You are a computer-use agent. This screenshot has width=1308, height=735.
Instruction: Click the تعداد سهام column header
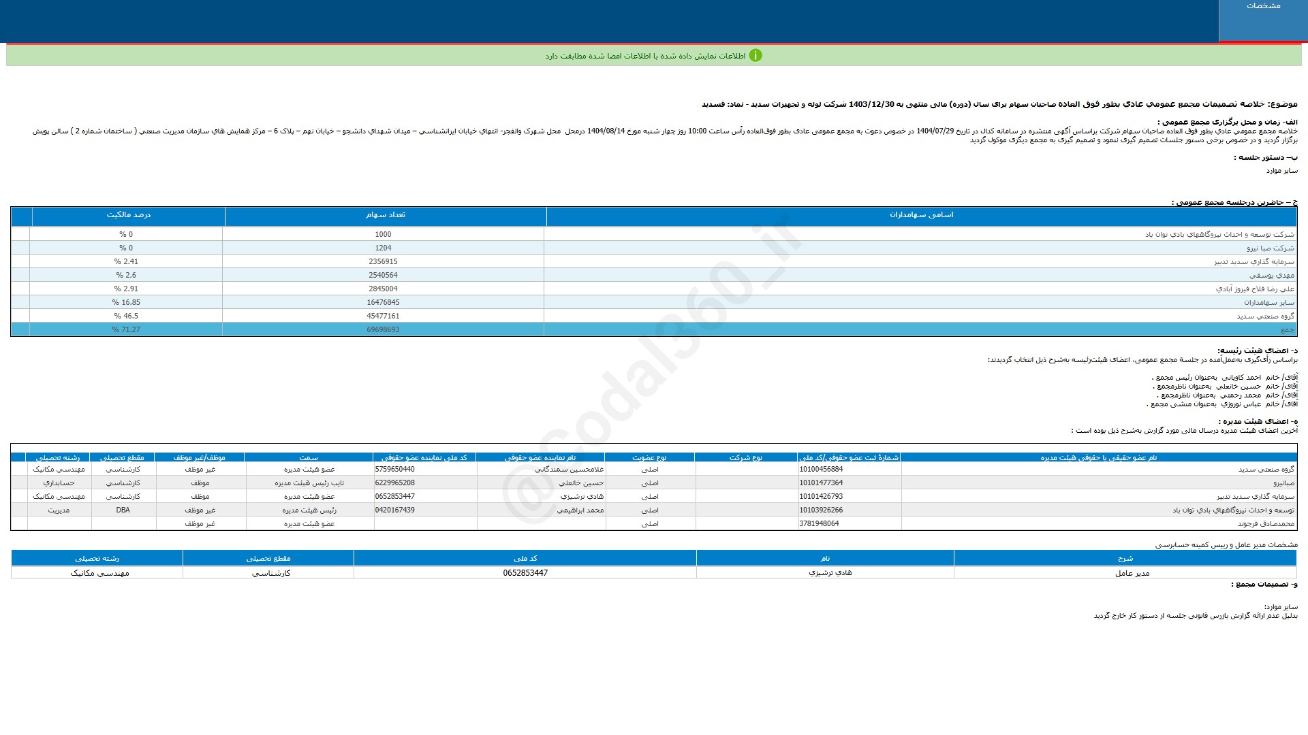pos(386,215)
